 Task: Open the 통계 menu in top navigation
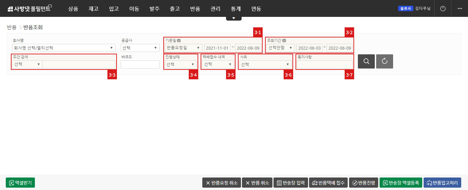click(236, 9)
